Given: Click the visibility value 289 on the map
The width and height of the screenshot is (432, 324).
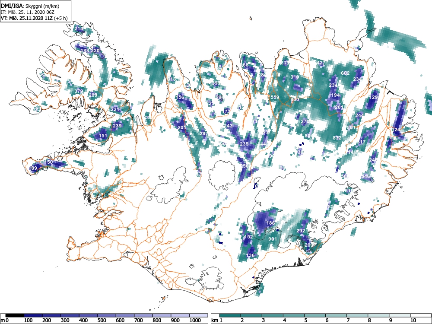Looking at the screenshot, I should click(x=93, y=95).
